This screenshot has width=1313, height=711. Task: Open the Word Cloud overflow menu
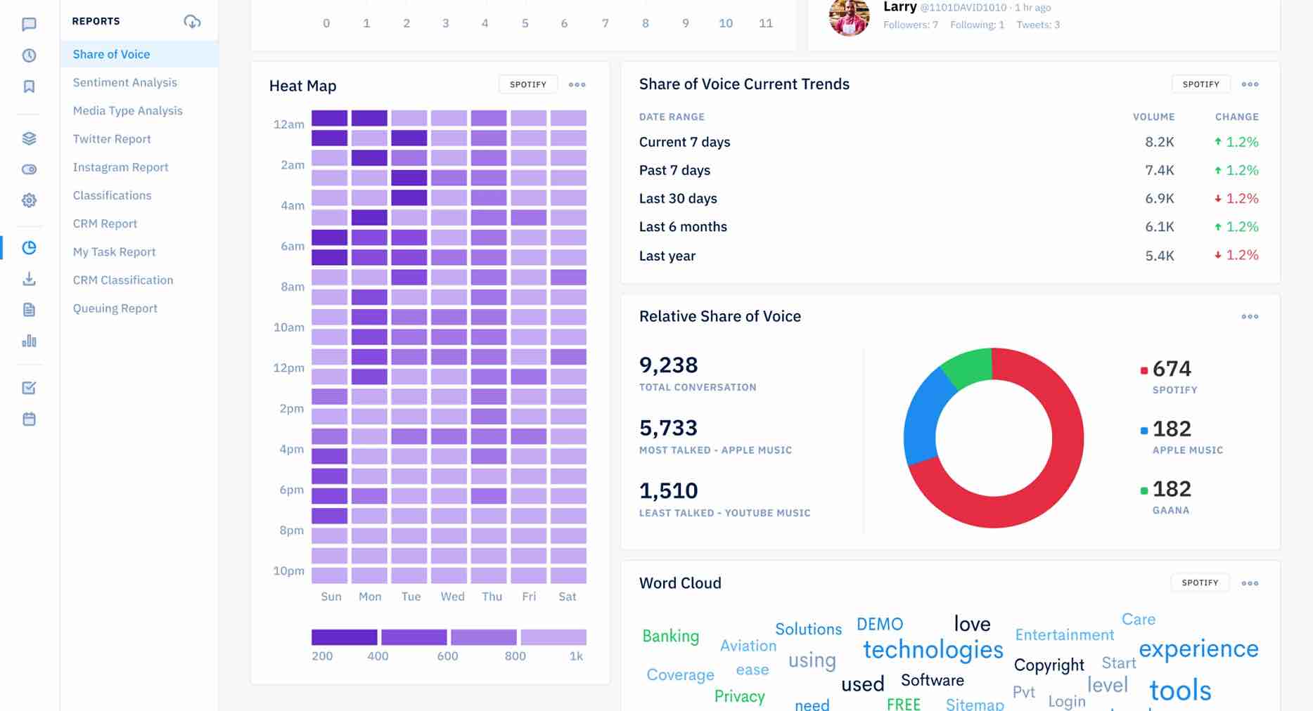tap(1250, 582)
